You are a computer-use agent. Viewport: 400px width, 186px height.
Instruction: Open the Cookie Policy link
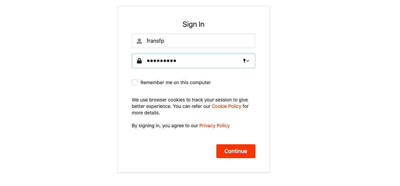226,106
